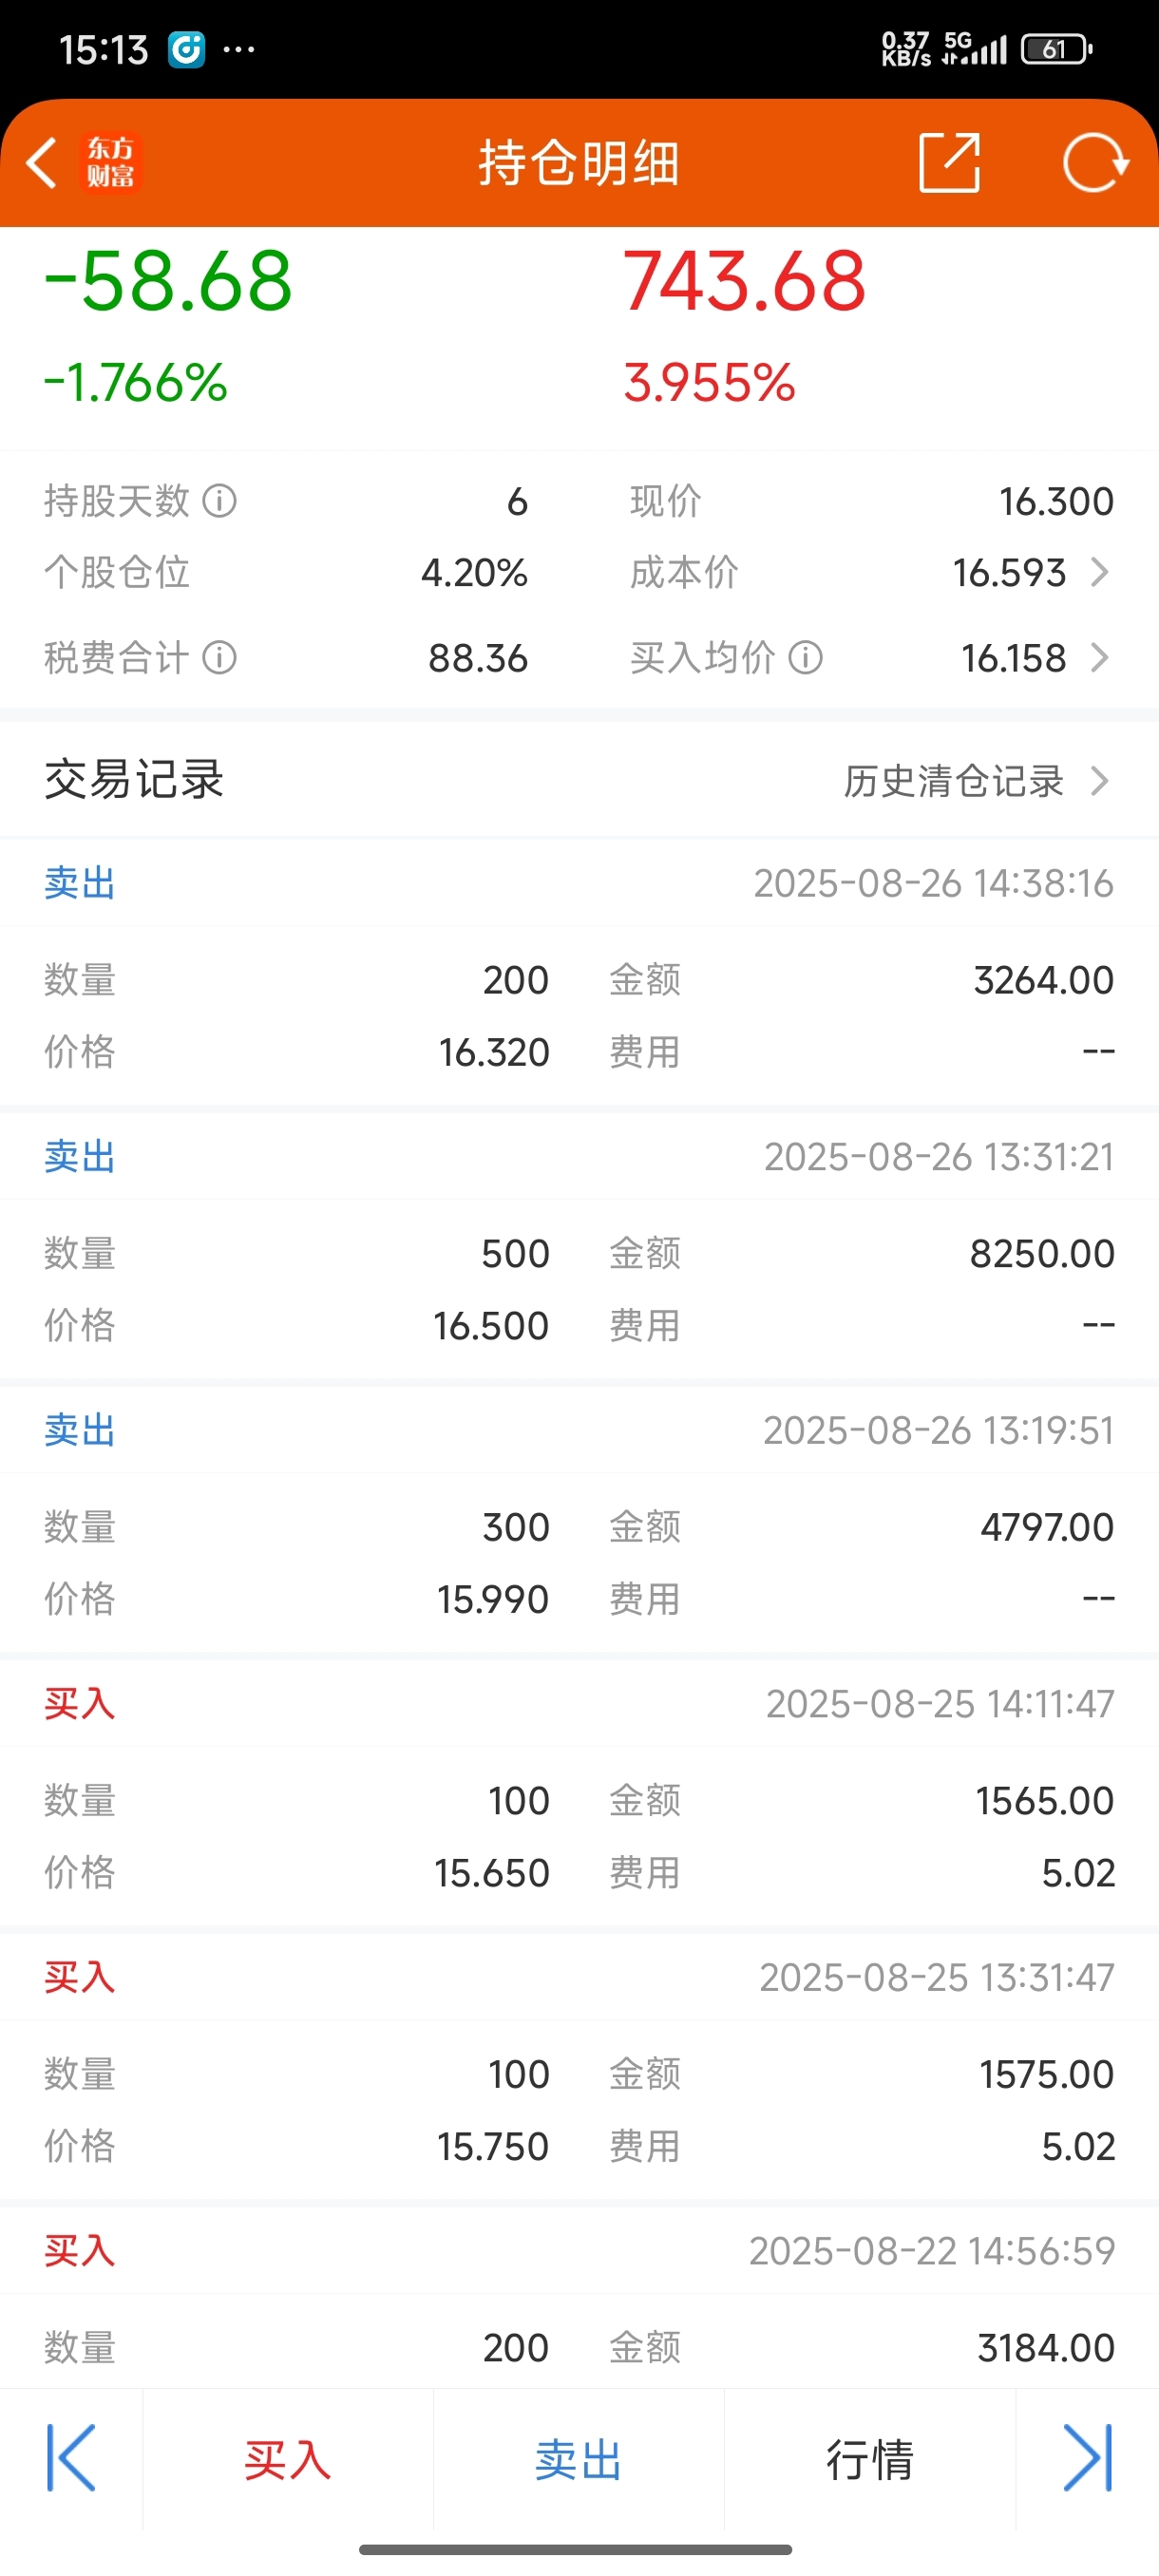Open 历史清仓记录 link
This screenshot has height=2576, width=1159.
(954, 781)
